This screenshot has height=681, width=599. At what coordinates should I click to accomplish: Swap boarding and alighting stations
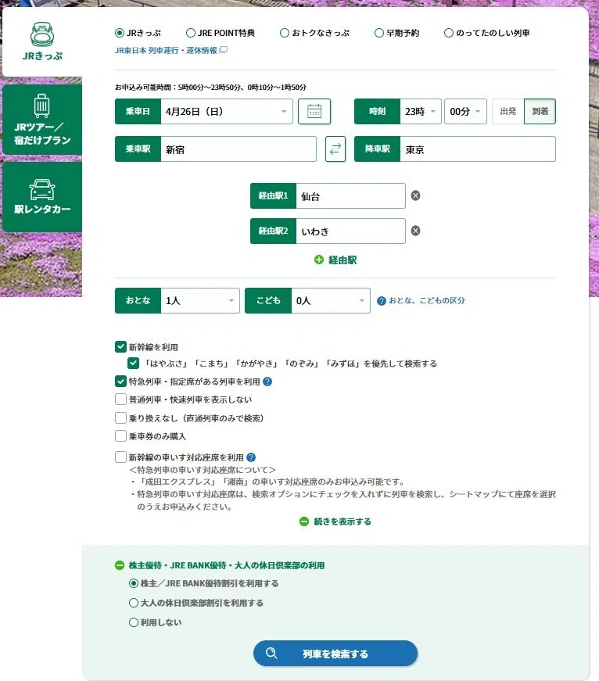[335, 149]
